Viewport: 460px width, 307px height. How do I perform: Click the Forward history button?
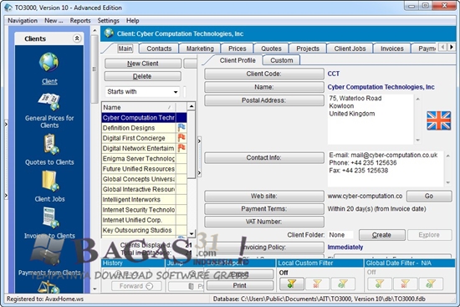click(136, 286)
